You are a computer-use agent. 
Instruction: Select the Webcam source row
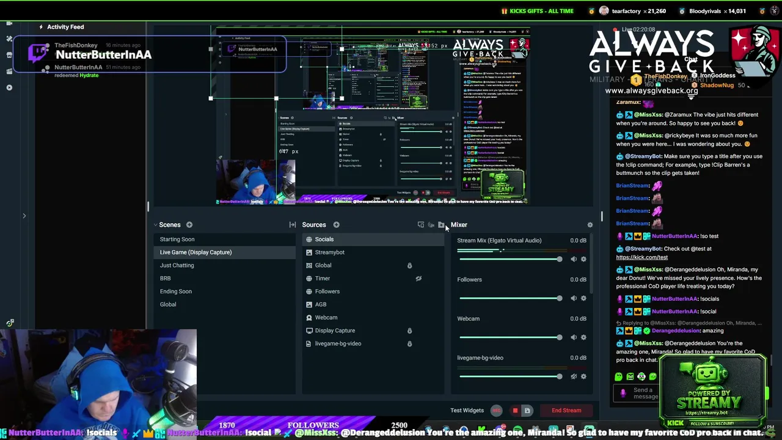373,318
